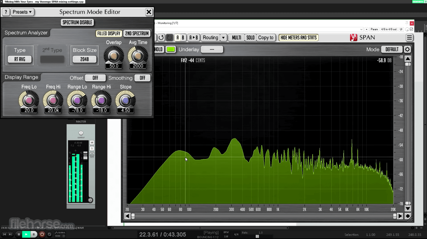The width and height of the screenshot is (427, 239).
Task: Click Avg Time knob
Action: [x=138, y=56]
